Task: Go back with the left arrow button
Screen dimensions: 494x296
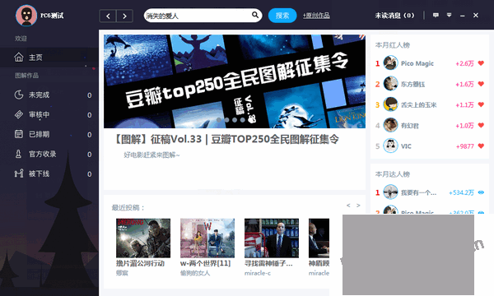Action: pyautogui.click(x=108, y=16)
